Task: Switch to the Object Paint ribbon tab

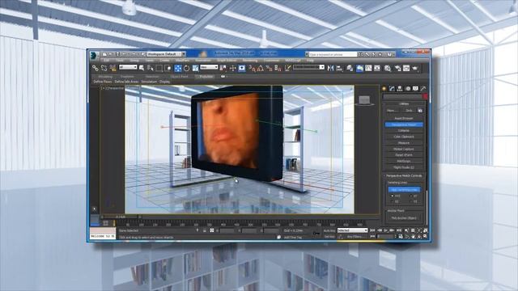Action: pyautogui.click(x=180, y=77)
